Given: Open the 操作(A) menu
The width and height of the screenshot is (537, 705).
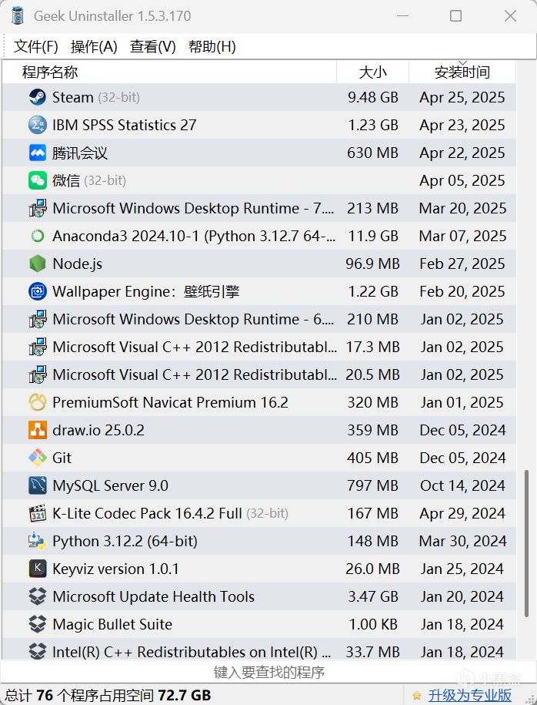Looking at the screenshot, I should (x=94, y=46).
